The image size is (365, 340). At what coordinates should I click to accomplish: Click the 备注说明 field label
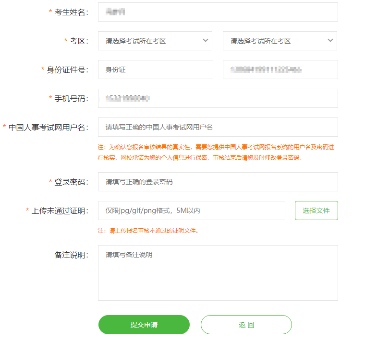pos(71,255)
